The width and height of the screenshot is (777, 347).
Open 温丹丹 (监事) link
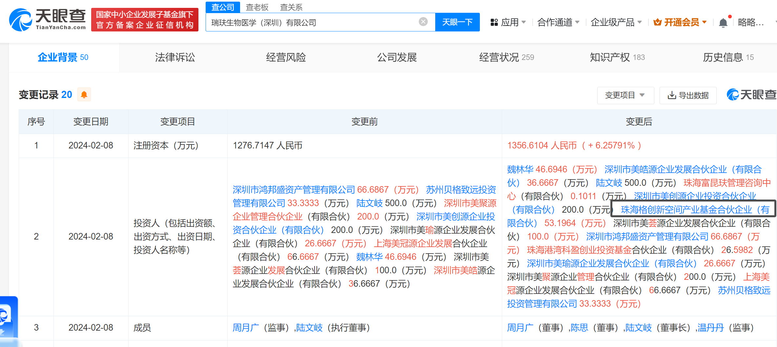click(710, 328)
